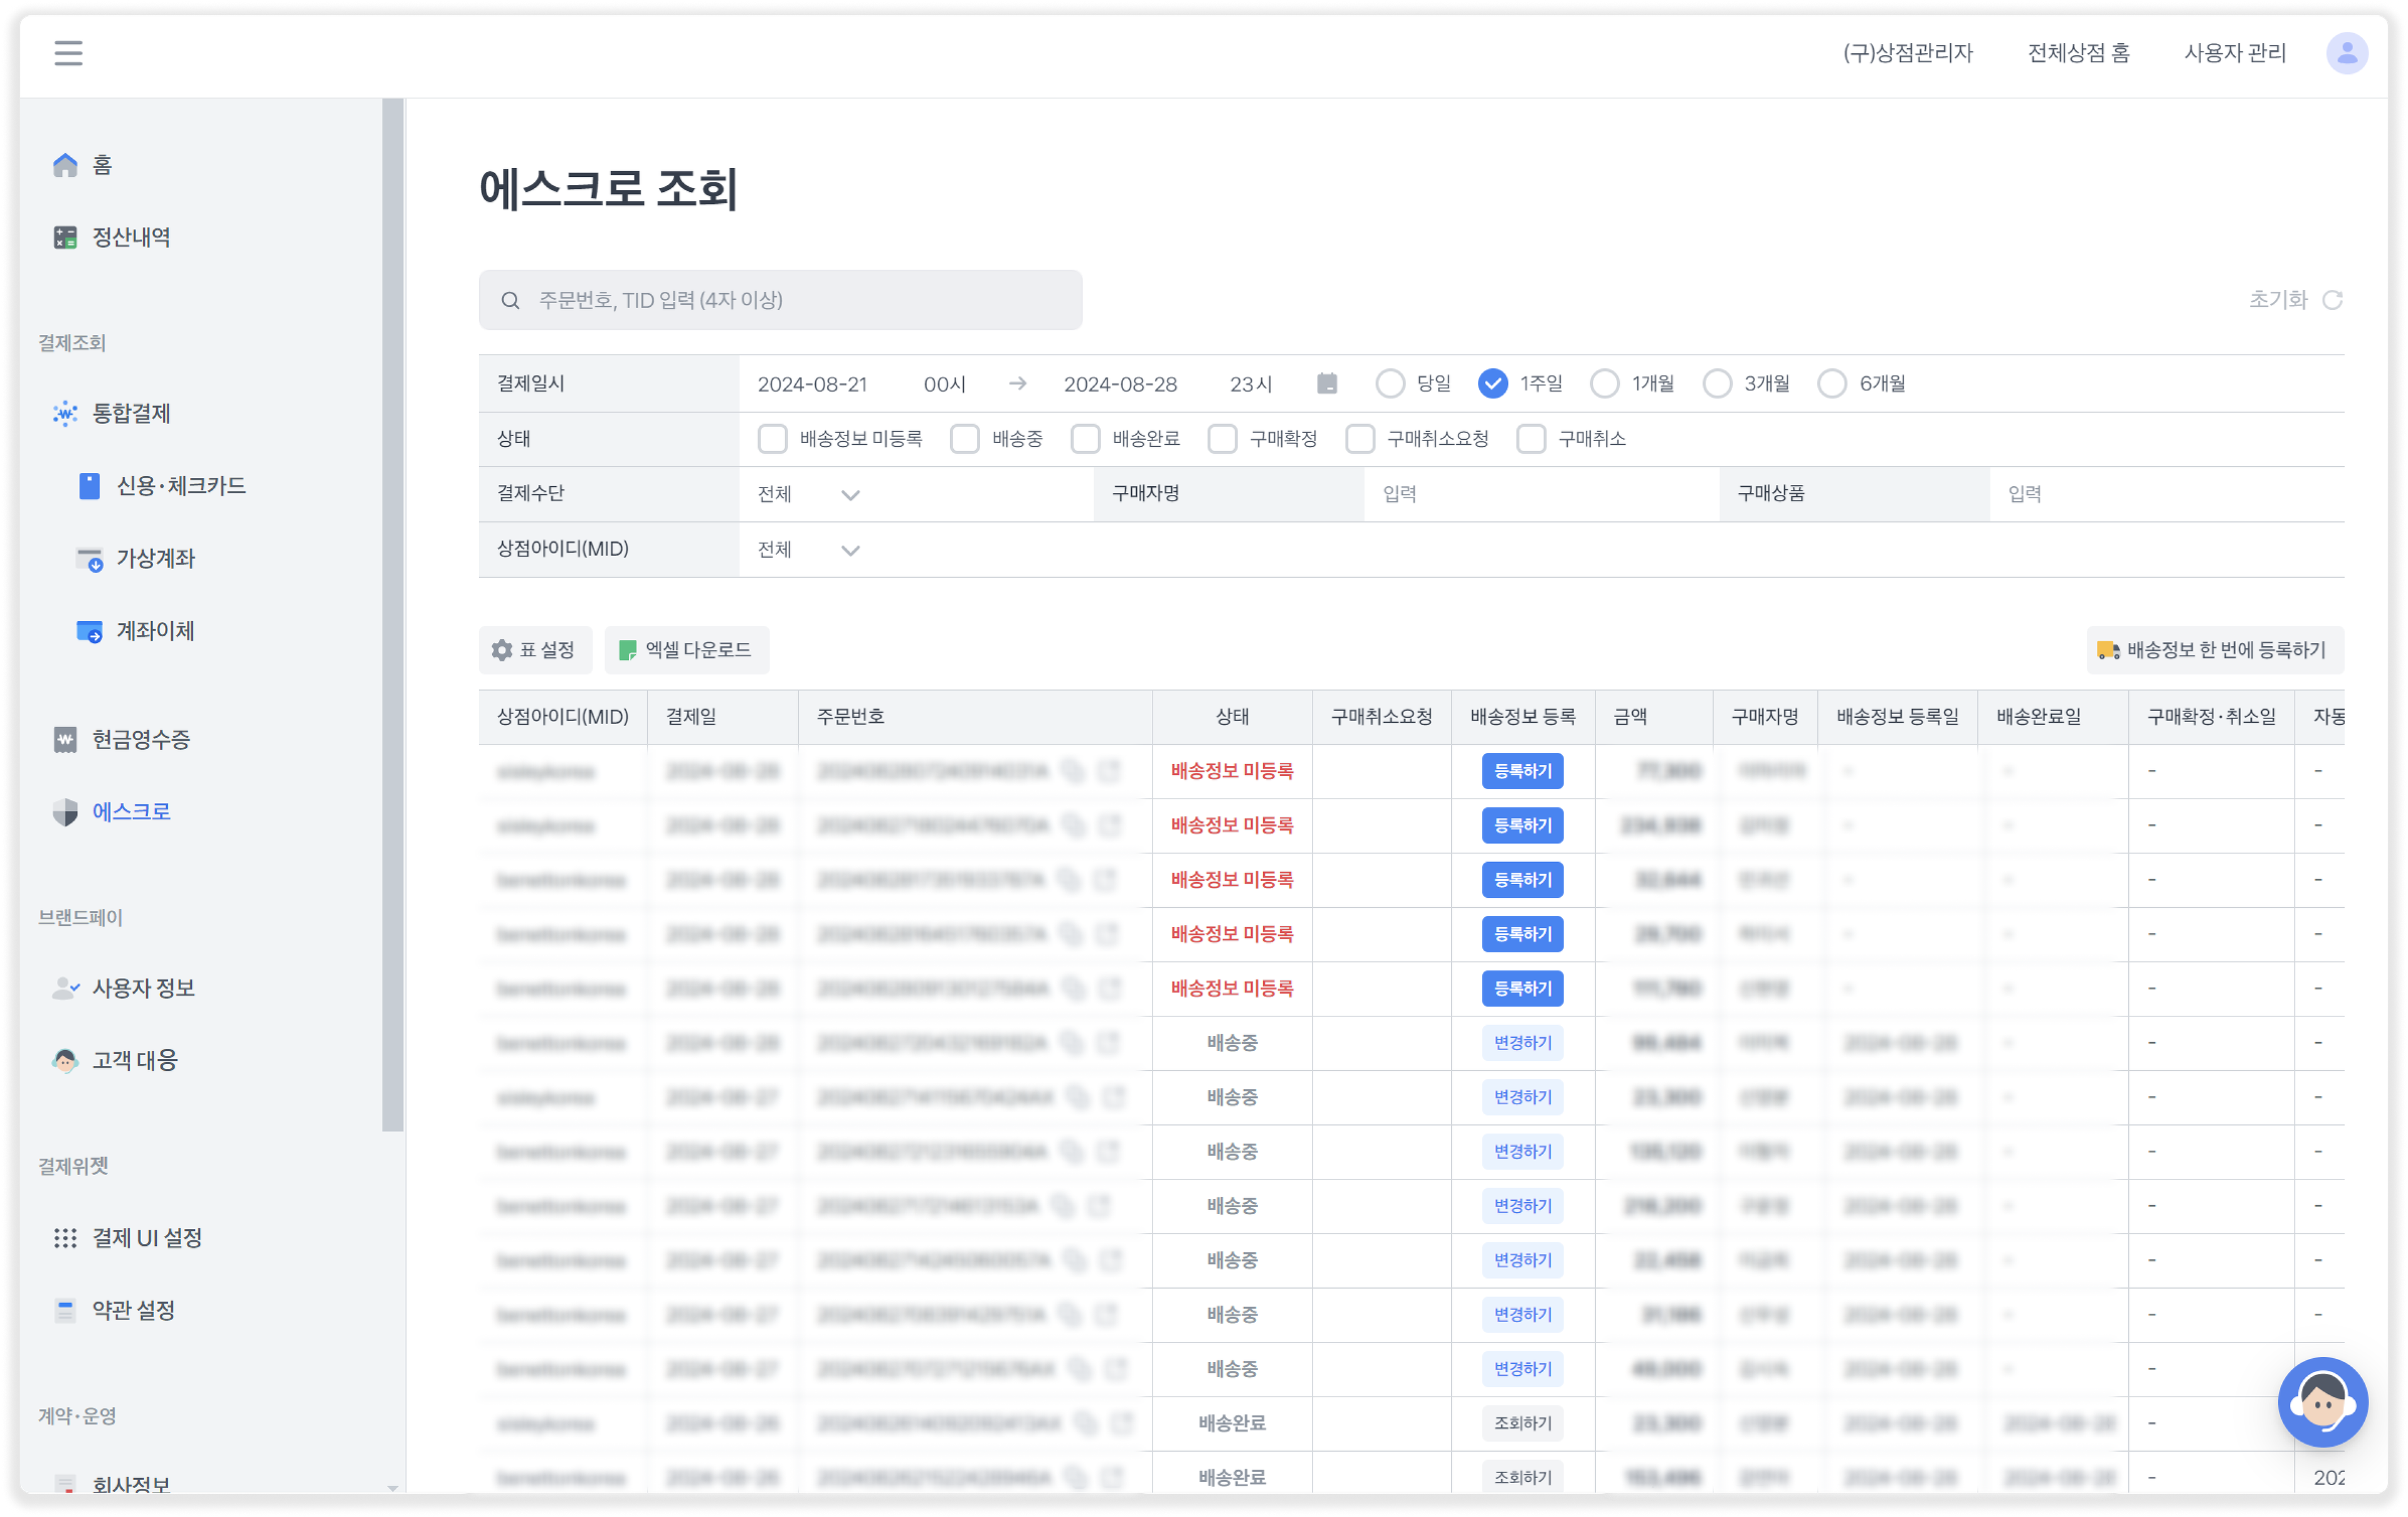Enable the 구매확정 status checkbox
This screenshot has width=2408, height=1517.
[x=1222, y=439]
